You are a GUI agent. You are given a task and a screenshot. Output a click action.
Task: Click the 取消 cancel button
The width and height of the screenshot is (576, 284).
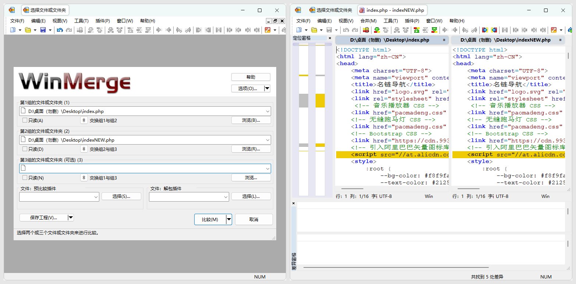point(254,219)
